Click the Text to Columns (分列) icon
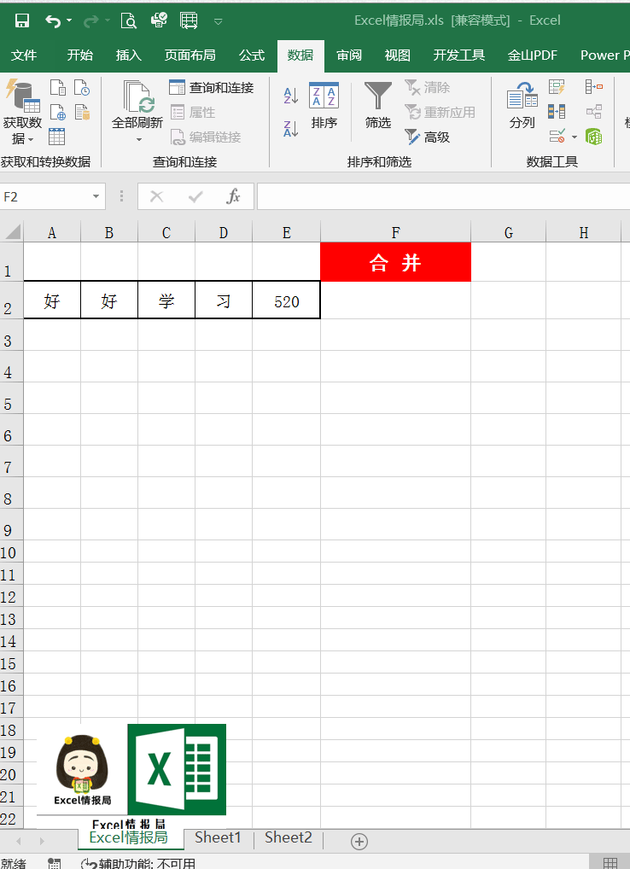Viewport: 630px width, 869px height. (x=522, y=96)
